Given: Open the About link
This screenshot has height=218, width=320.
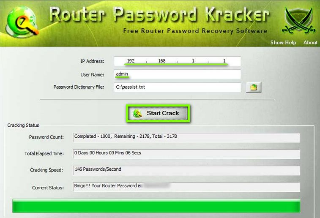Looking at the screenshot, I should point(310,42).
